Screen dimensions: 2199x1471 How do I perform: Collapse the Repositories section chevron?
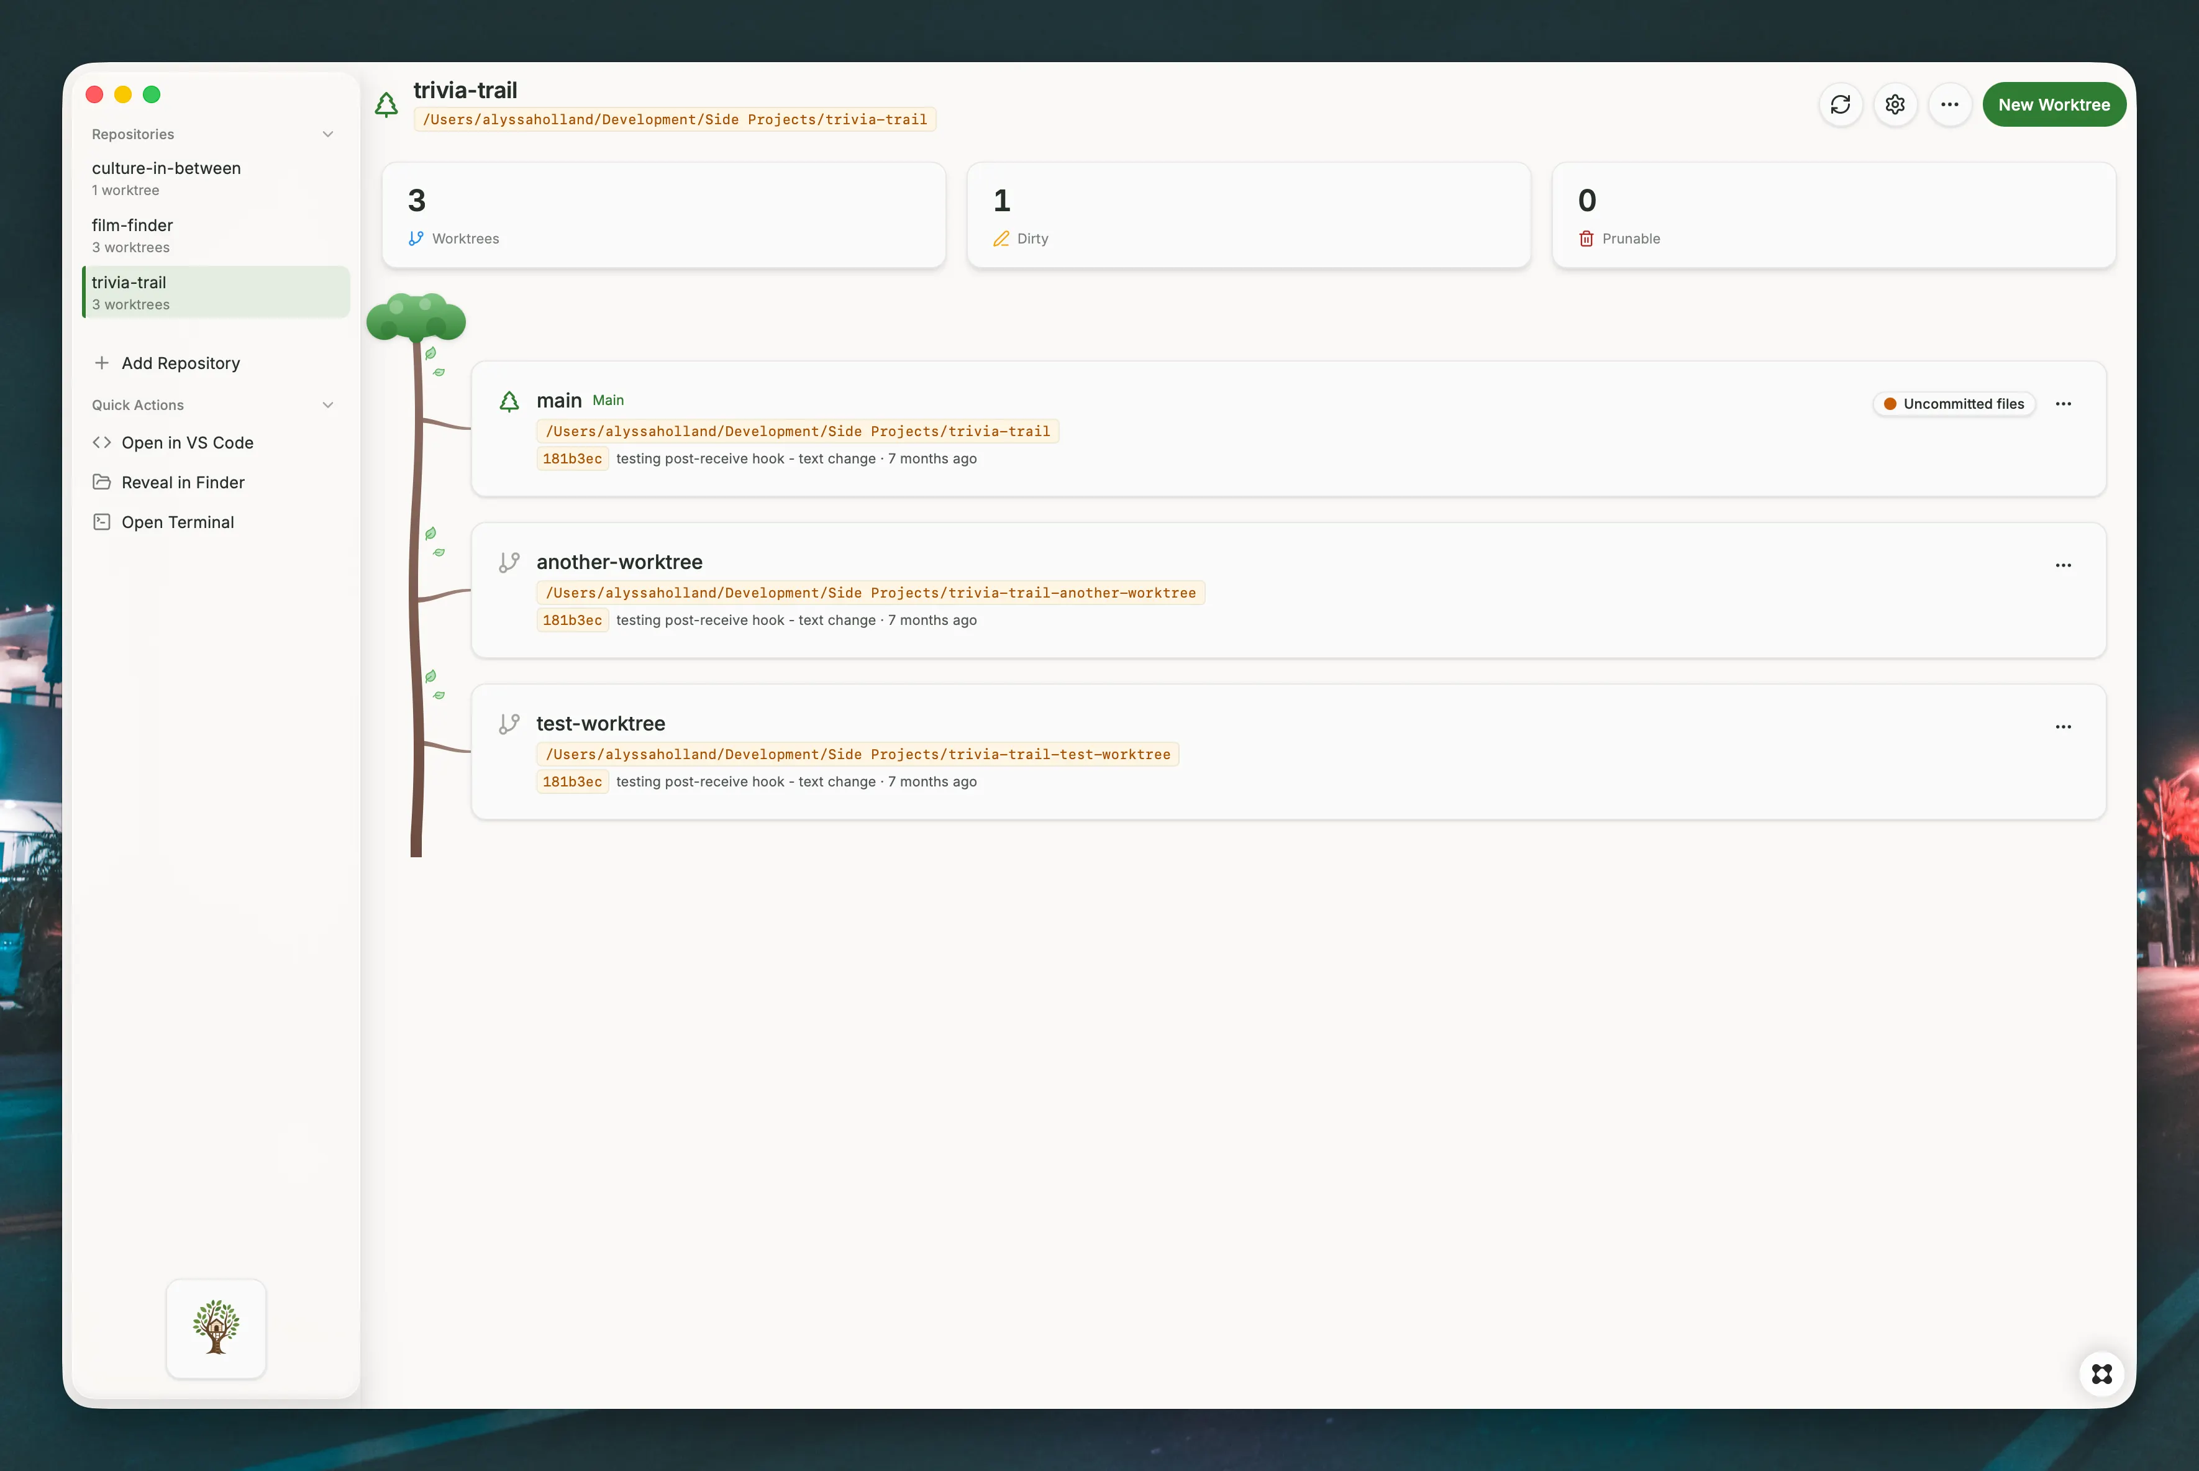pyautogui.click(x=327, y=134)
